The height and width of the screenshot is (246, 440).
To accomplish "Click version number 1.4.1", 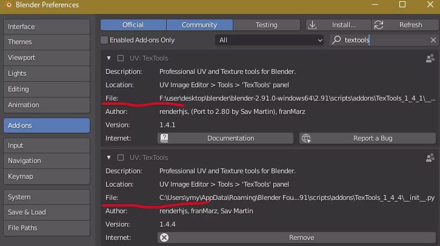I will pyautogui.click(x=167, y=125).
